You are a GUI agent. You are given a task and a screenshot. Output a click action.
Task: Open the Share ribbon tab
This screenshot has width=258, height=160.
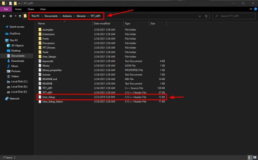[x=31, y=9]
